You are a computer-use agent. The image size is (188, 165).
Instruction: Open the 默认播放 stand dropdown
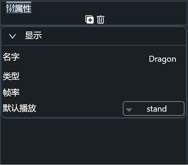click(x=154, y=109)
